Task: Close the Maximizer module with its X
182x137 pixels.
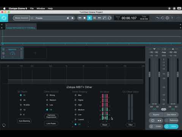Action: 22,49
